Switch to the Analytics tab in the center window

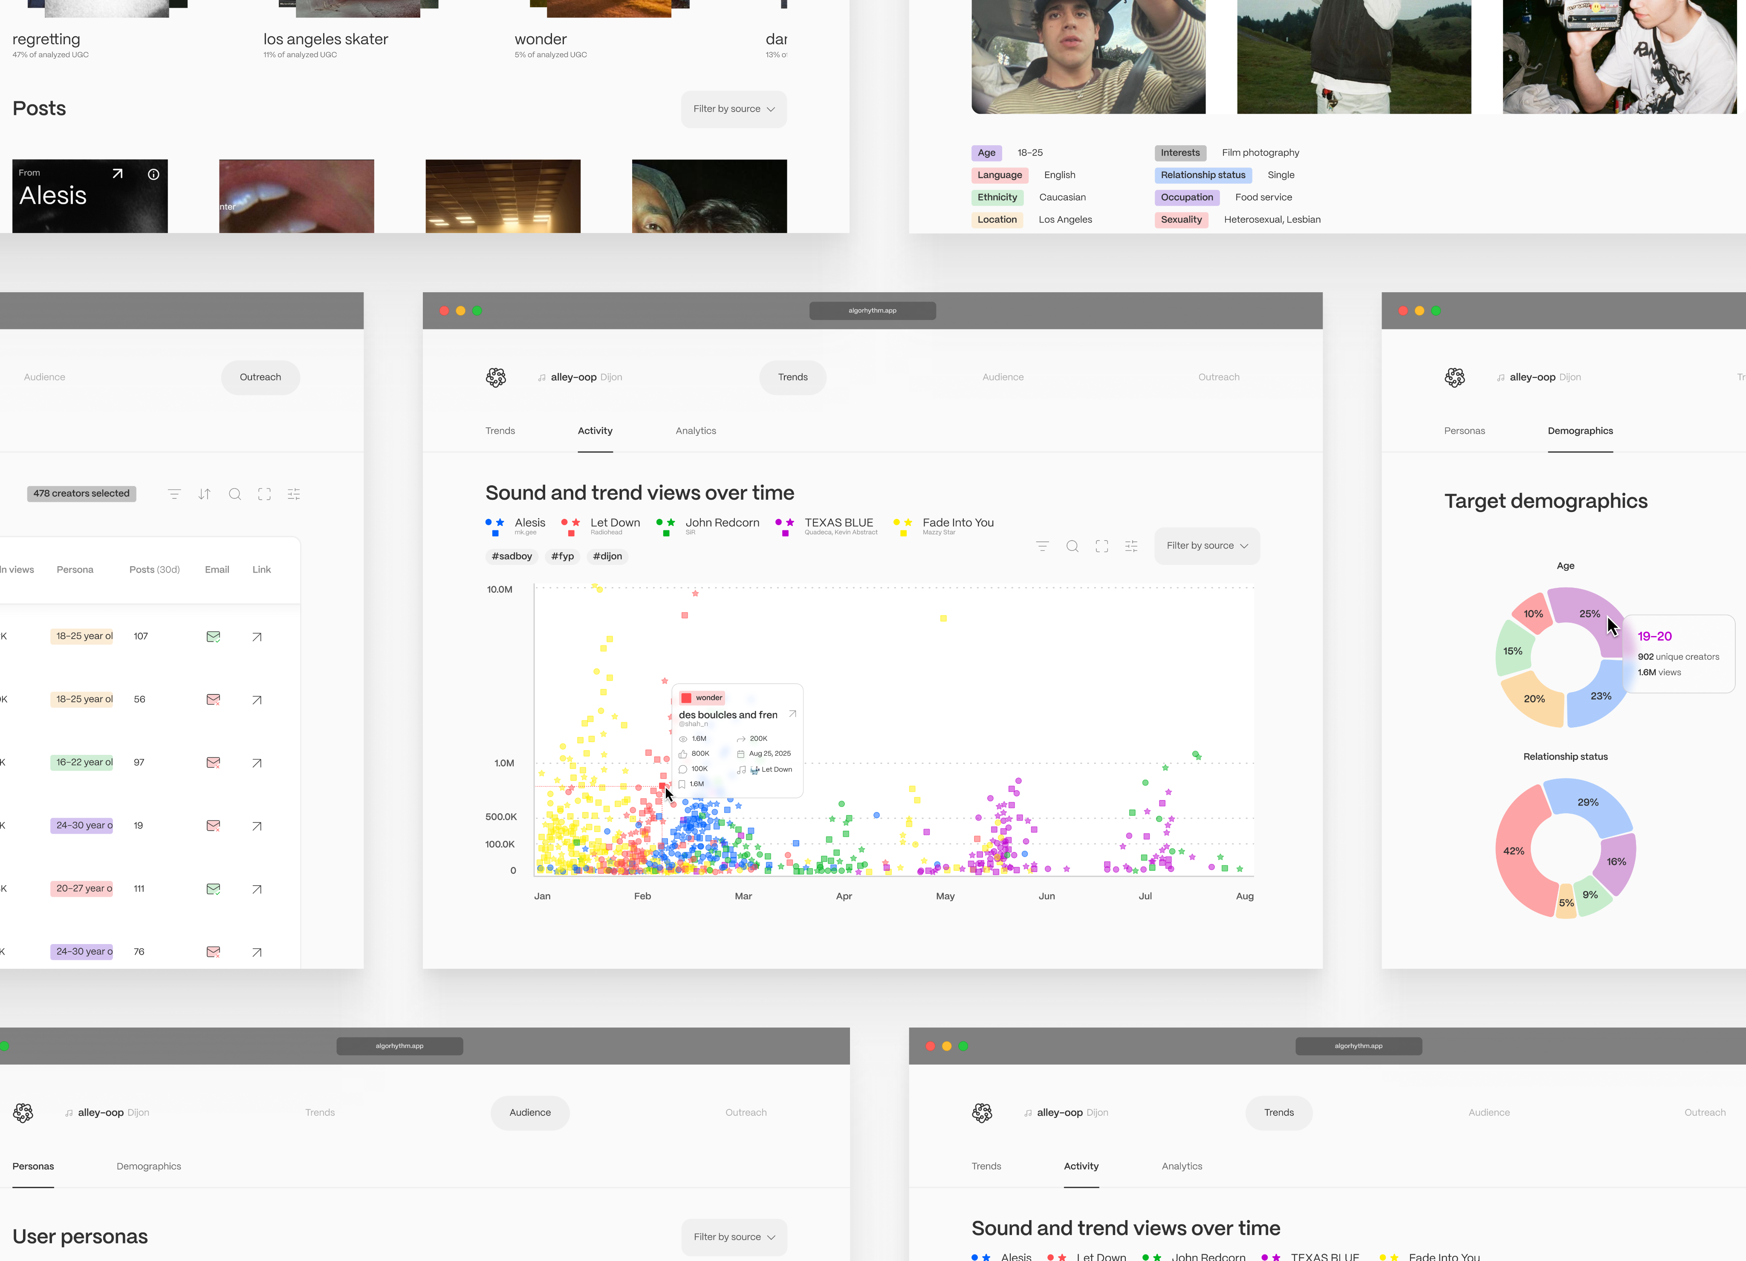[695, 431]
